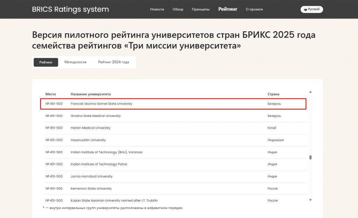Screen dimensions: 358x218
Task: Click the table scrollbar thumb
Action: coord(310,157)
